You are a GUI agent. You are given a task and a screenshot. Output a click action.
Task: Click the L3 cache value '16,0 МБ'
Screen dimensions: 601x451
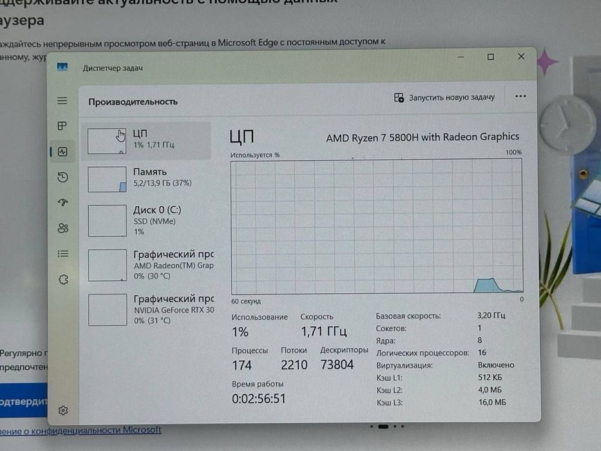(x=492, y=402)
